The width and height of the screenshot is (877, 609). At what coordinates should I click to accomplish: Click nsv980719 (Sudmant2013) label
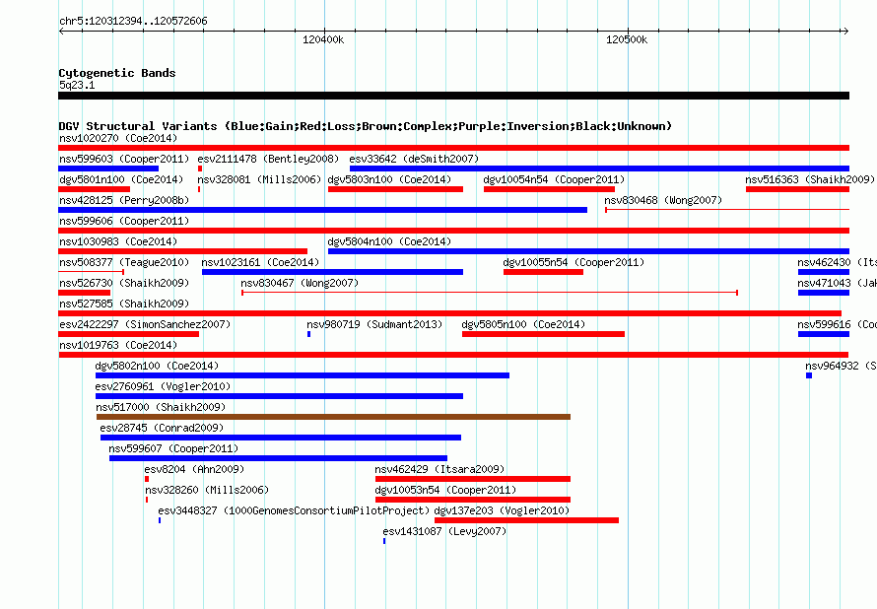click(374, 324)
